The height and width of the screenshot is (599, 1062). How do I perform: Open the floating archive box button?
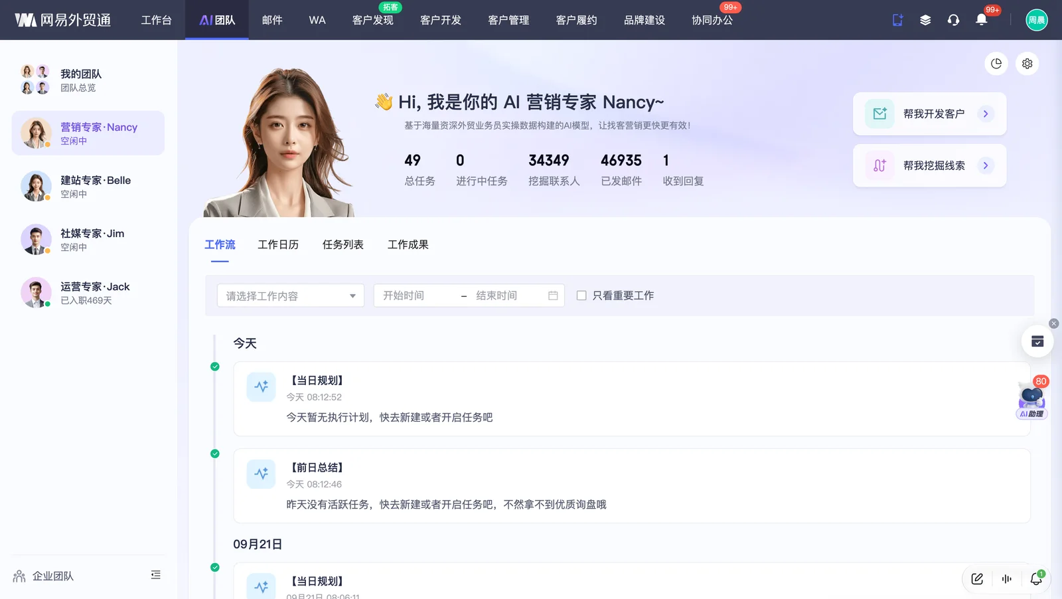click(1037, 341)
